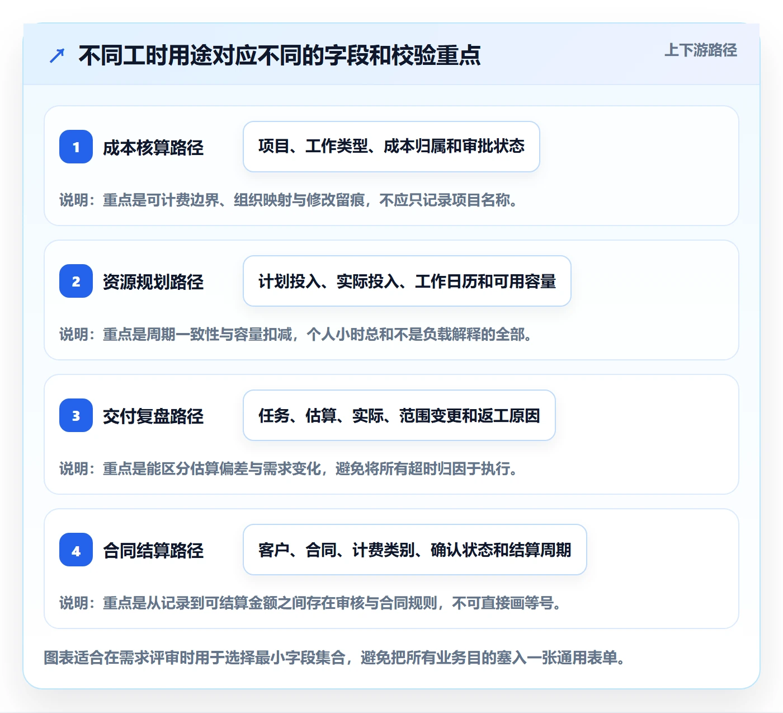Click the number 1 badge for 成本核算路径
The image size is (783, 713).
point(76,147)
